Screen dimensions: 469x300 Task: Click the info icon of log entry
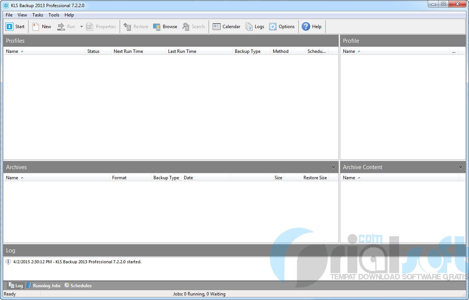[x=8, y=262]
